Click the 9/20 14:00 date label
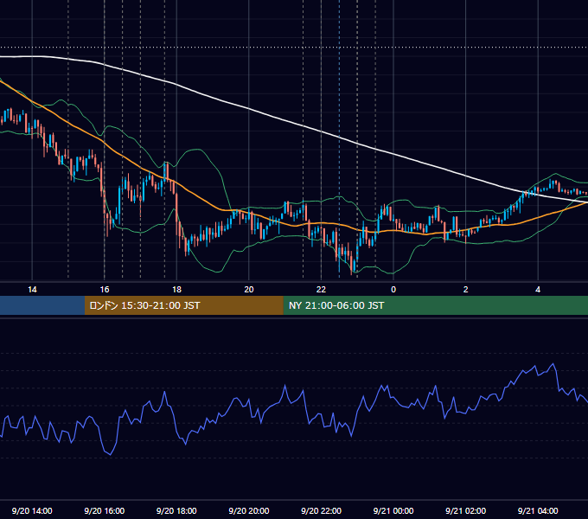 coord(32,510)
